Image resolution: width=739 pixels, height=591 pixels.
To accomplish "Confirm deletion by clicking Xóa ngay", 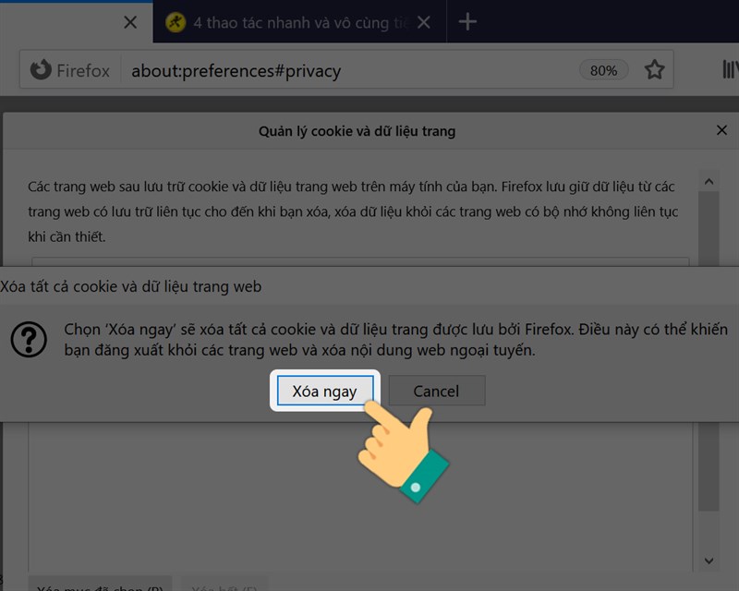I will point(324,391).
